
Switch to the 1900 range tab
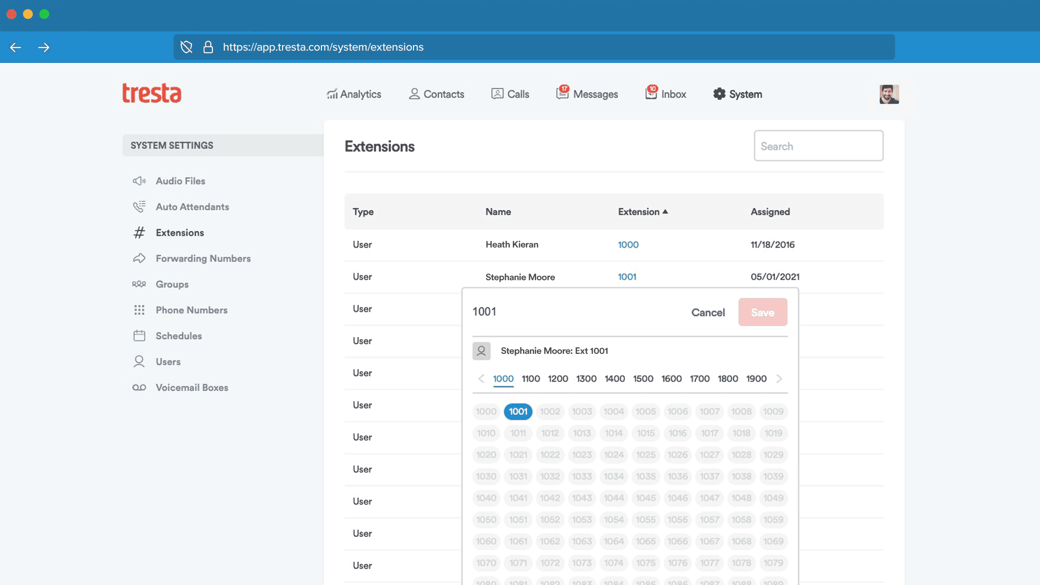[x=756, y=379]
